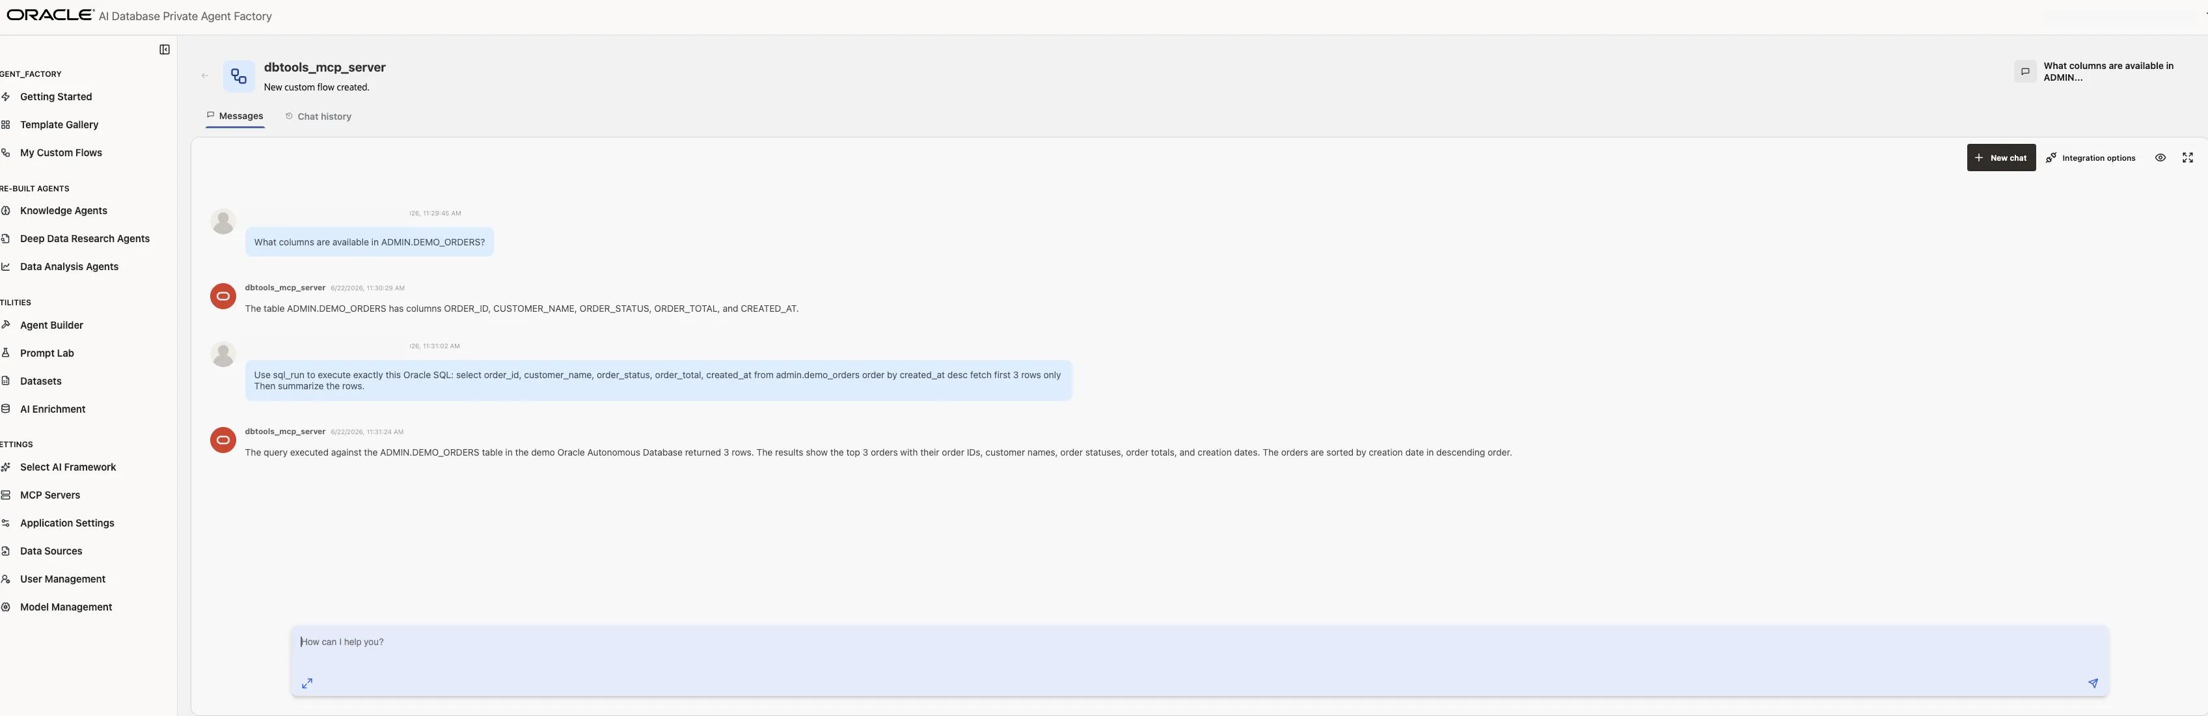Open Data Analysis Agents
The height and width of the screenshot is (716, 2208).
pyautogui.click(x=70, y=267)
